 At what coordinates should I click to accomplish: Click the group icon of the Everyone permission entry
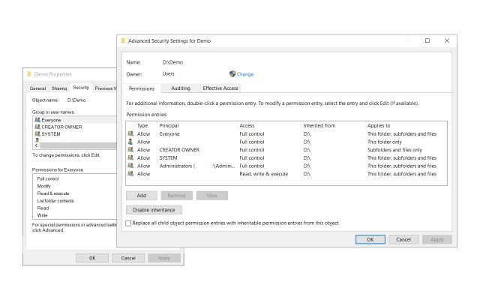point(130,133)
